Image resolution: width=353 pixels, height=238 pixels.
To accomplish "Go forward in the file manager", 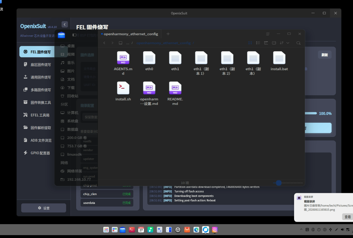I will (112, 43).
